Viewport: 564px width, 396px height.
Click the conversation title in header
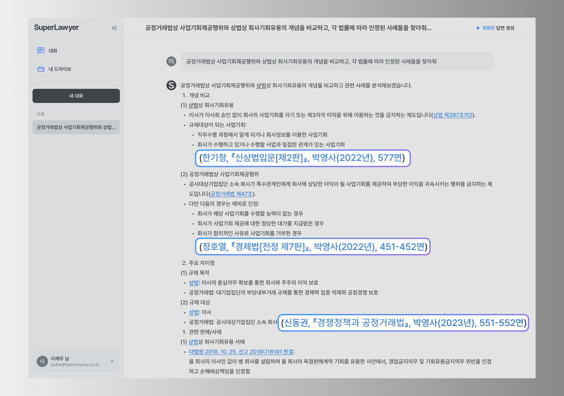pos(288,28)
